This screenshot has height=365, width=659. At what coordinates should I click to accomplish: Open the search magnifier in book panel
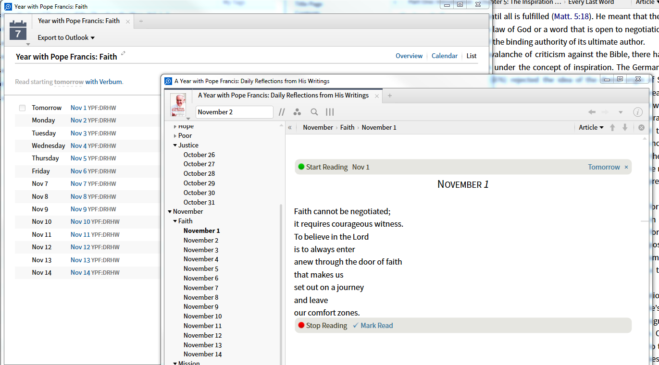[314, 112]
